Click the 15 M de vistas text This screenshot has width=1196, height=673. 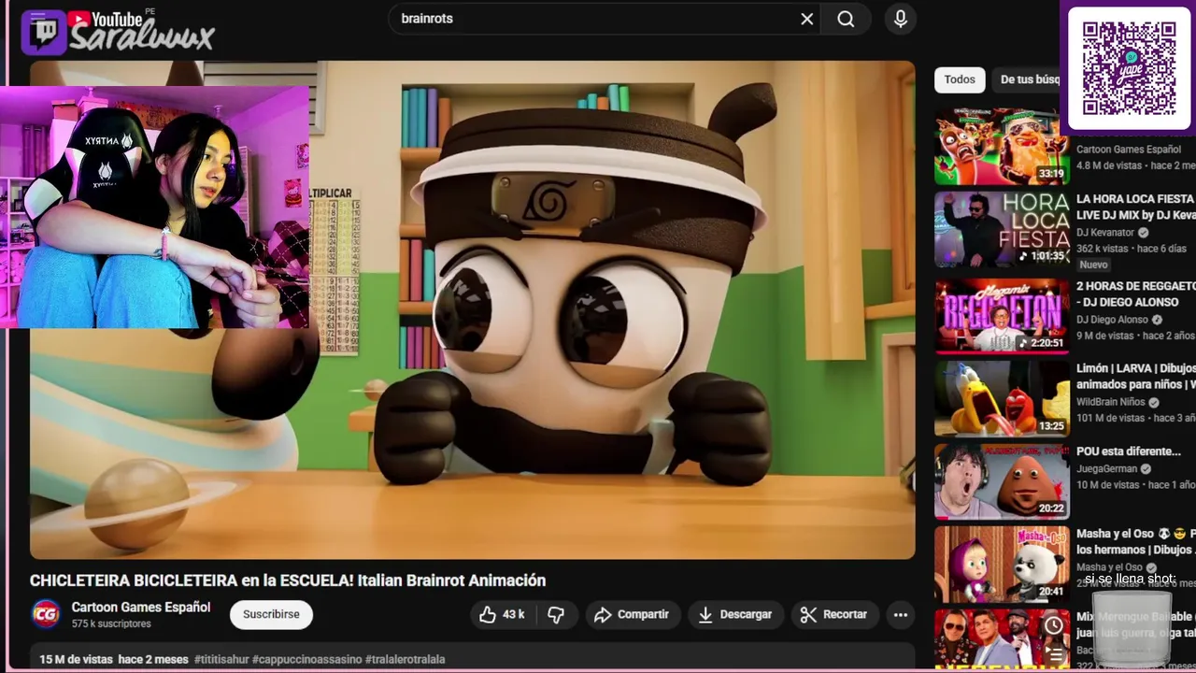click(x=77, y=659)
